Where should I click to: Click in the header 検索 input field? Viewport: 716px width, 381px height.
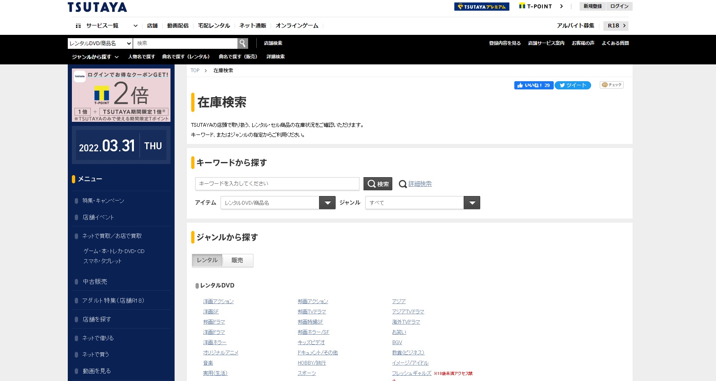pos(185,43)
